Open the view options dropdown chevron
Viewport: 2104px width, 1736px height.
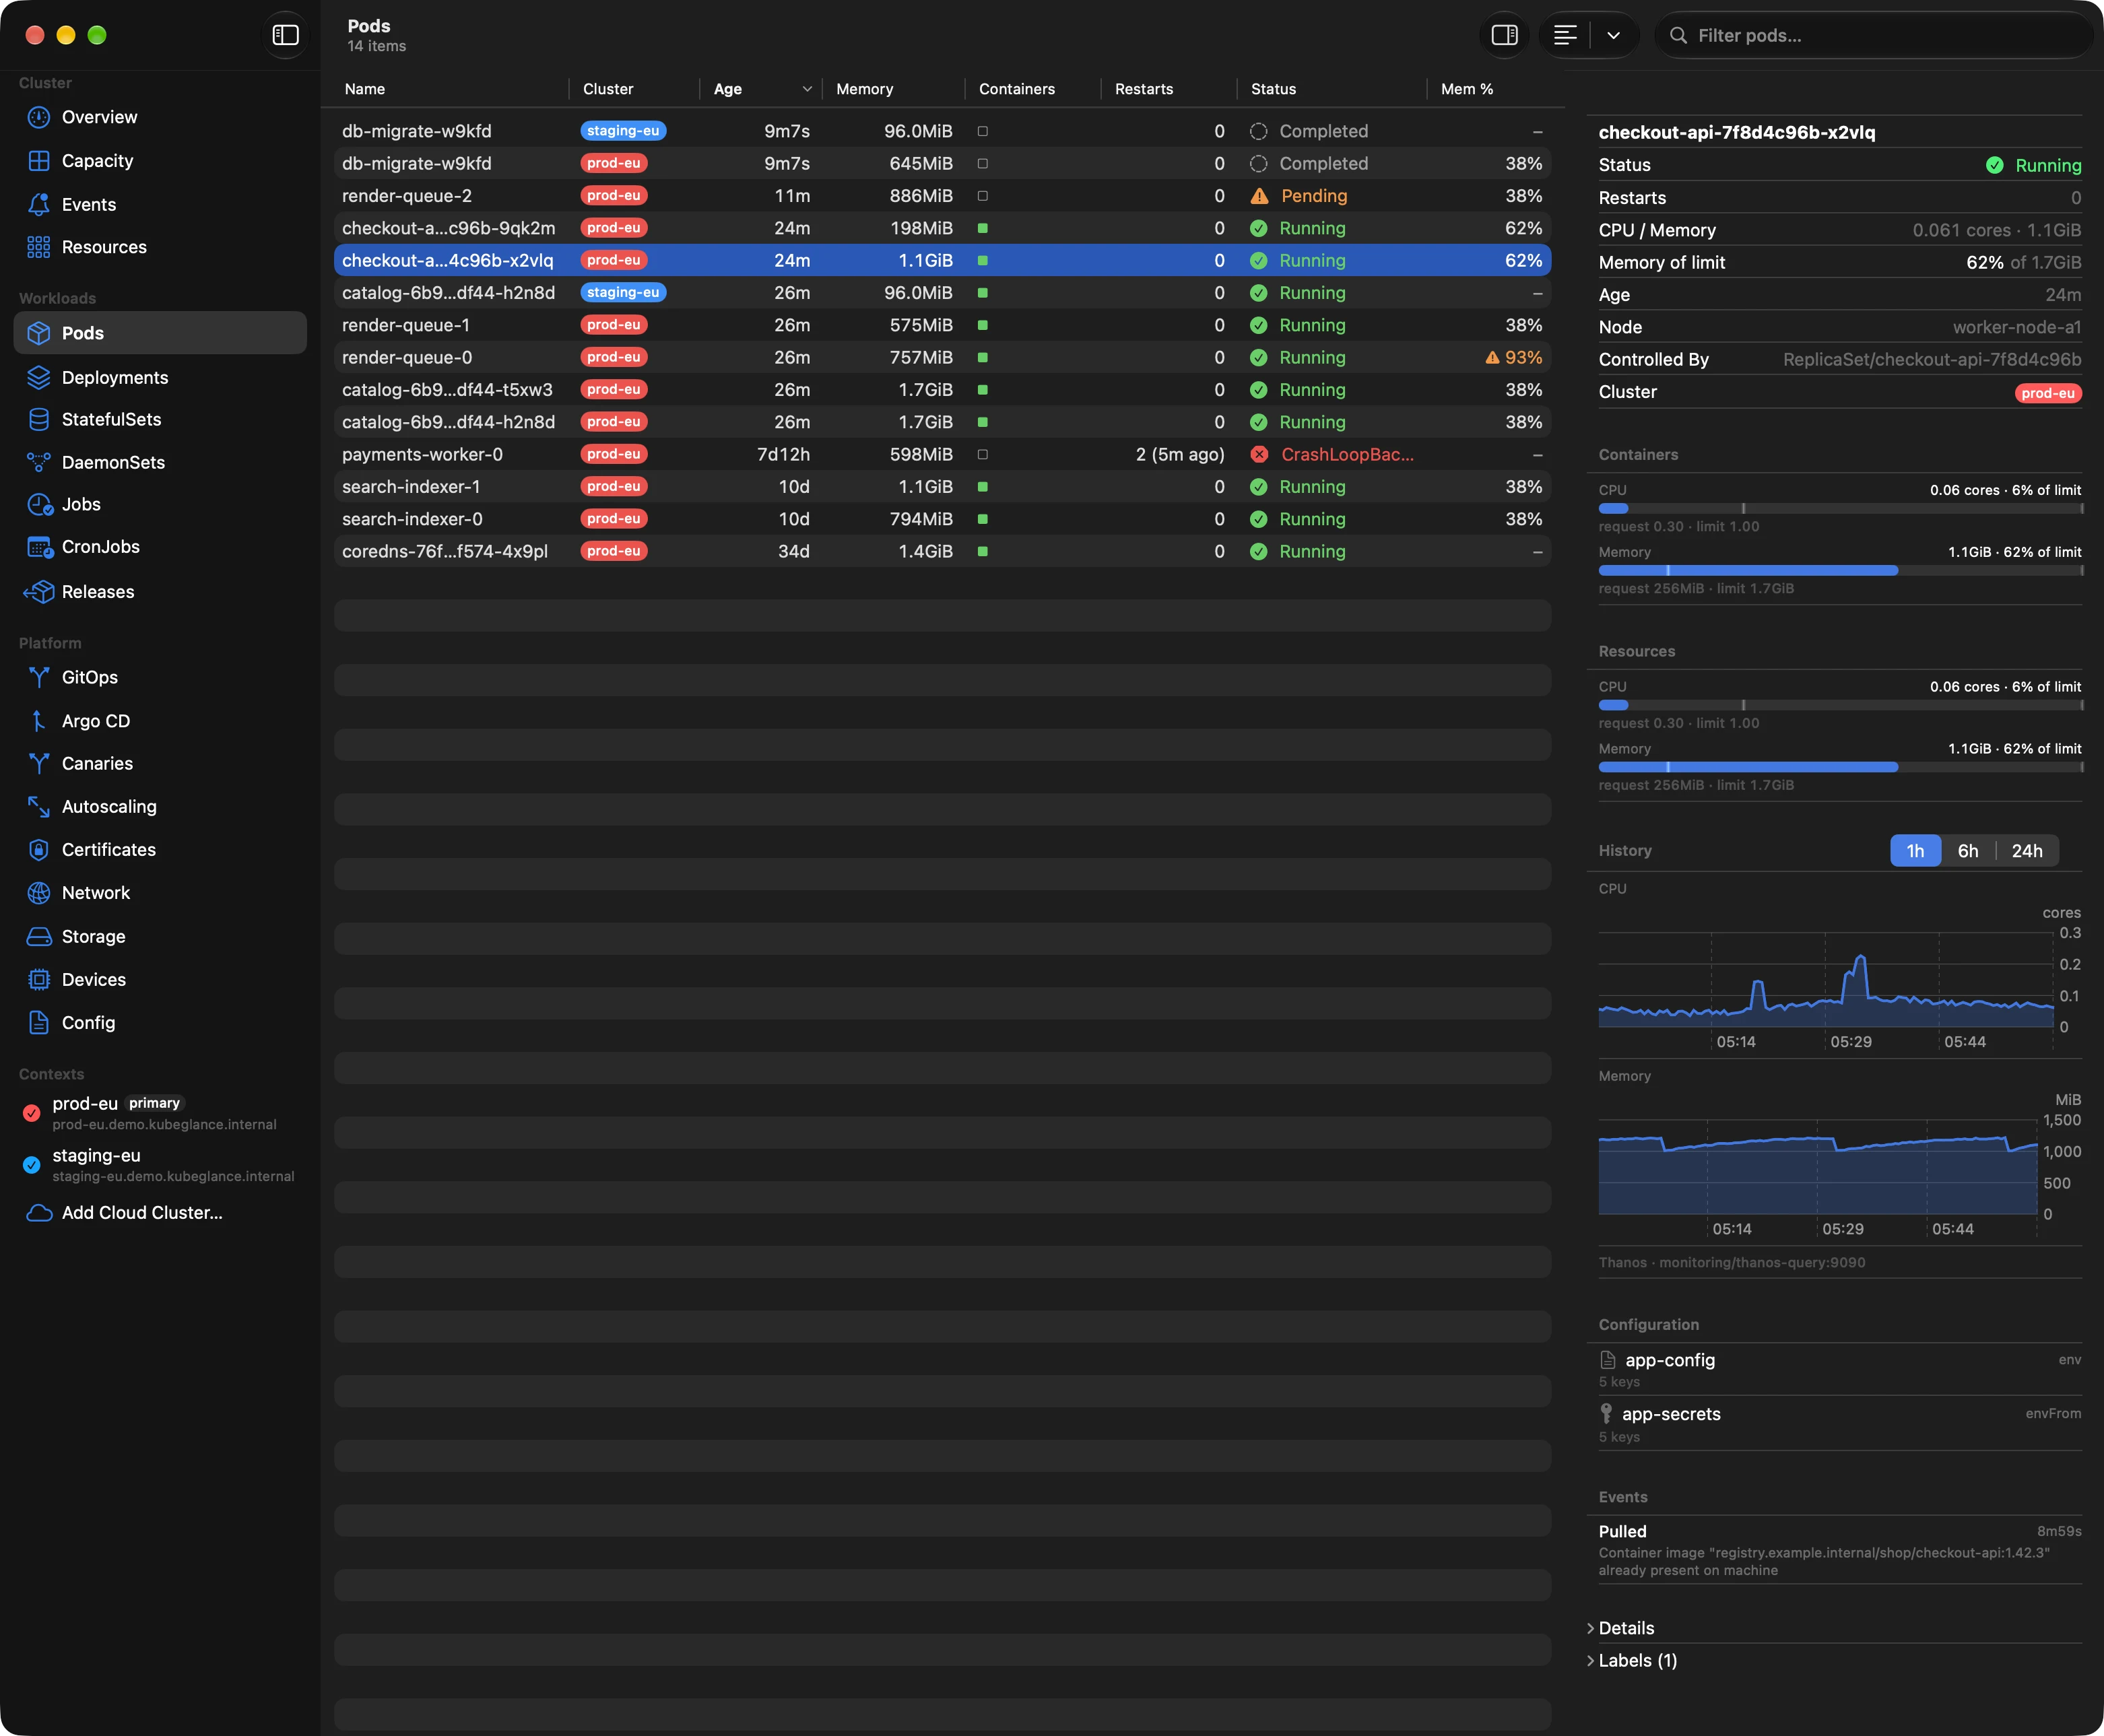[1613, 35]
